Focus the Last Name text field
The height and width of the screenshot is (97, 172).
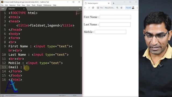pyautogui.click(x=115, y=25)
